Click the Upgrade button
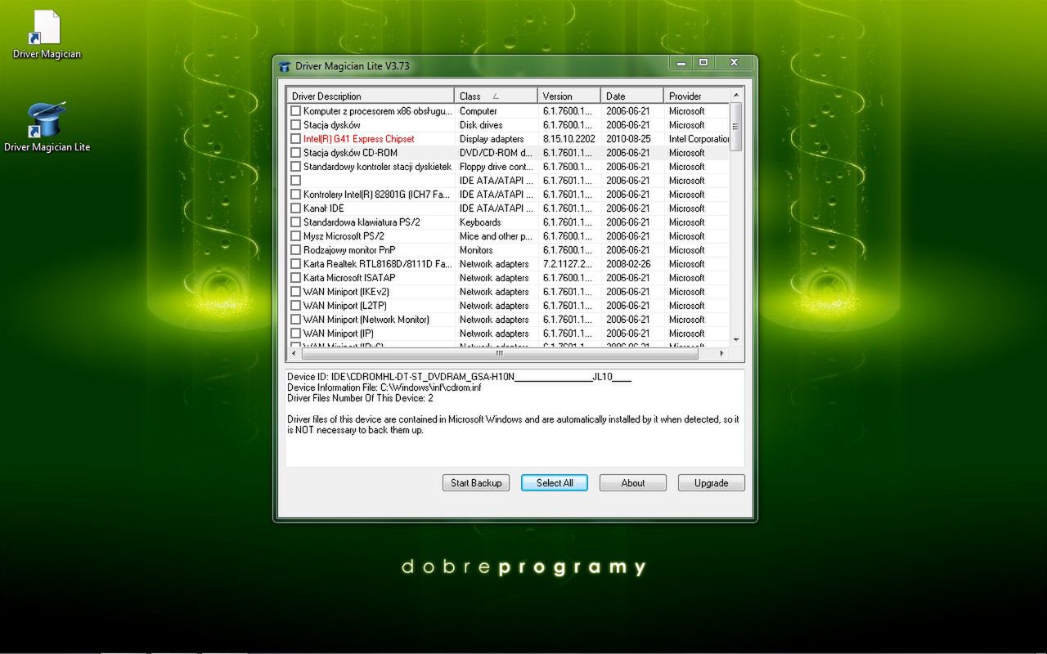This screenshot has width=1047, height=654. (712, 483)
